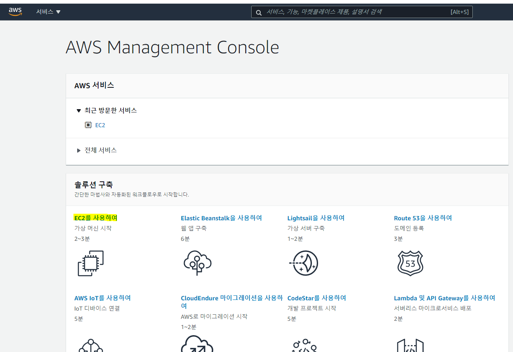Click the 6분 duration under Elastic Beanstalk

pyautogui.click(x=186, y=239)
